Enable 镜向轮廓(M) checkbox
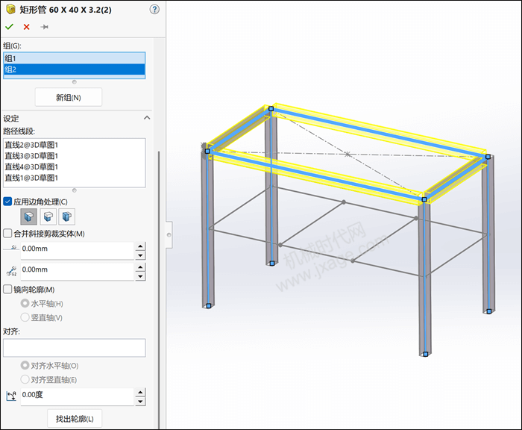This screenshot has height=430, width=522. [x=7, y=290]
